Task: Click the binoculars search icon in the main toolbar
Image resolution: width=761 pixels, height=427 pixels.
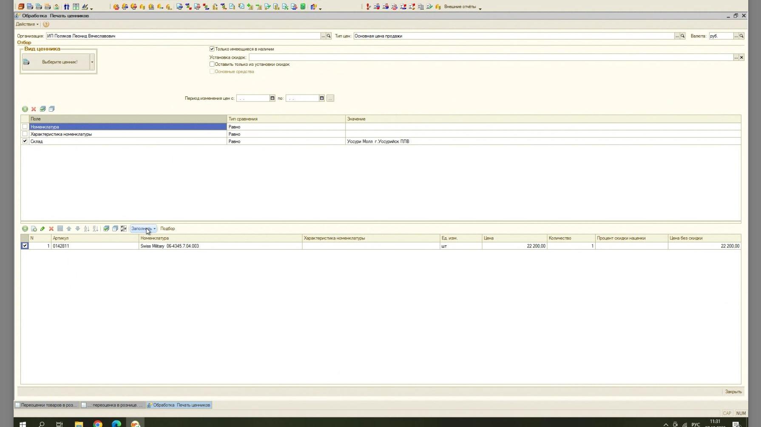Action: [x=67, y=6]
